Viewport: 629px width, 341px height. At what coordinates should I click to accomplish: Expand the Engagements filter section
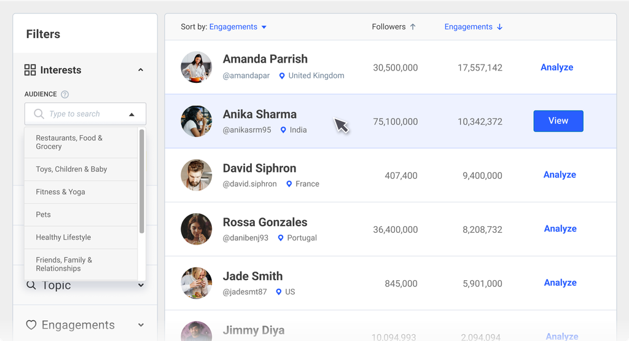pyautogui.click(x=141, y=325)
